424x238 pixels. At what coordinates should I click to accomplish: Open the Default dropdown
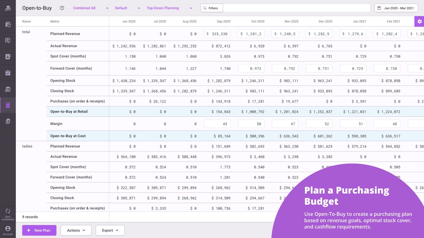pyautogui.click(x=127, y=8)
